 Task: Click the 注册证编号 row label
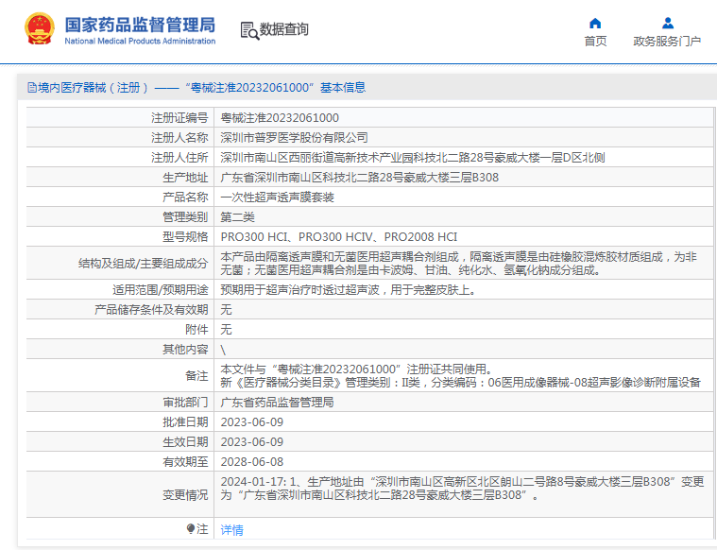click(x=179, y=117)
